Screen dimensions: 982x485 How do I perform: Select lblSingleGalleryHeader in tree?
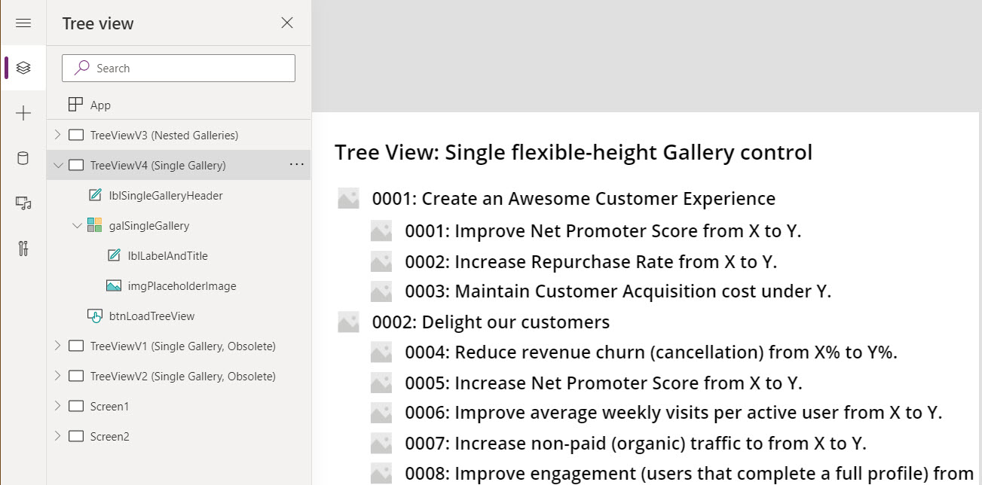[x=165, y=195]
